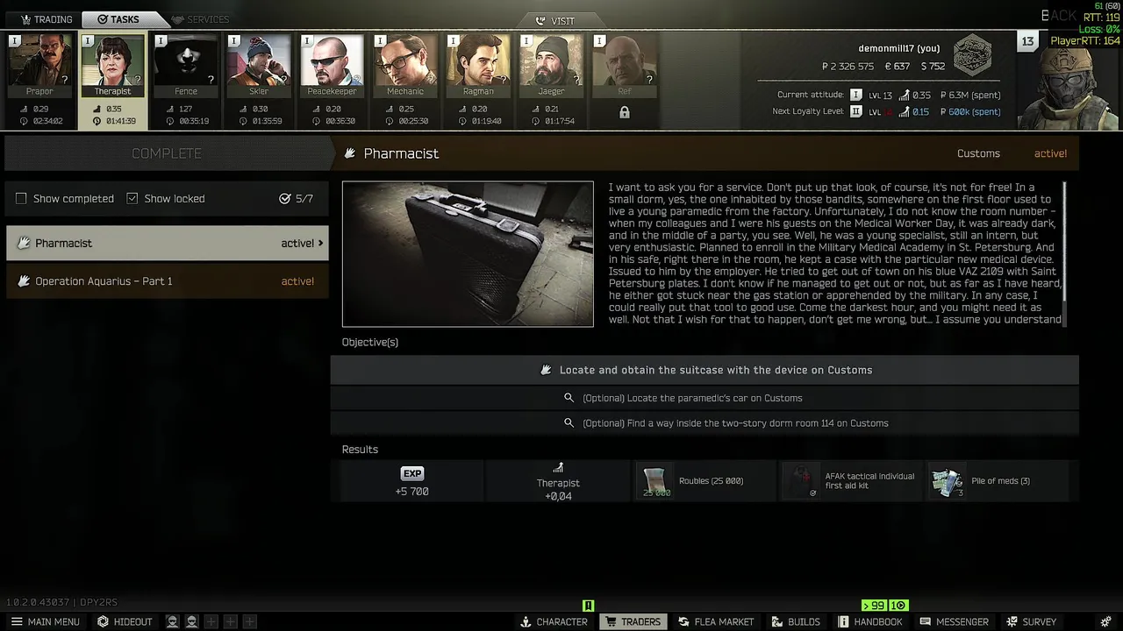Click the Roubles (25 000) reward item

(705, 481)
